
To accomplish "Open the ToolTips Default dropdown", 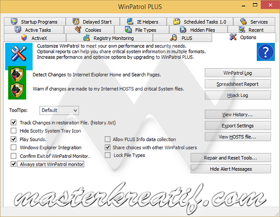I will click(x=59, y=111).
